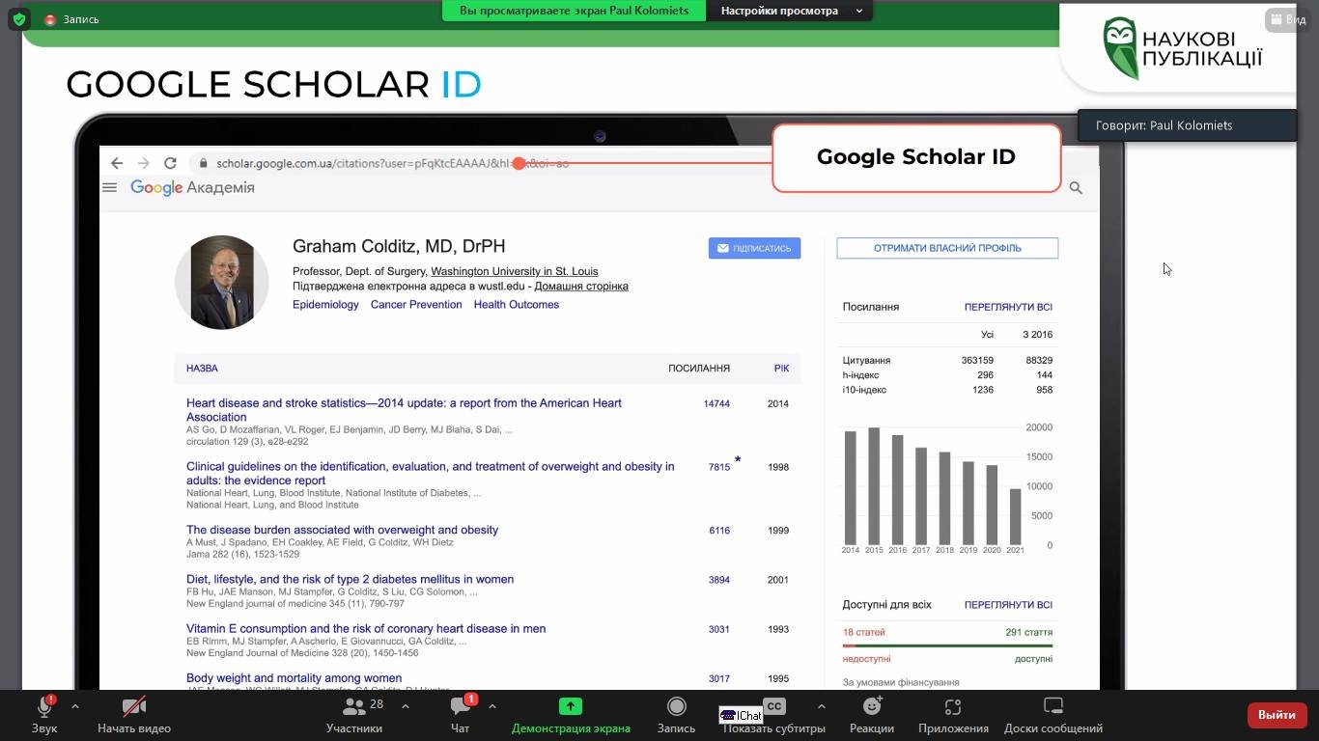Click Graham Colditz profile photo
1319x741 pixels.
tap(222, 283)
